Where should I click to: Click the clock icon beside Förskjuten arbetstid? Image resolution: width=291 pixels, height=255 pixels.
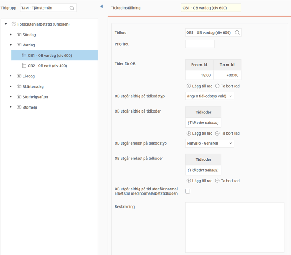(14, 24)
